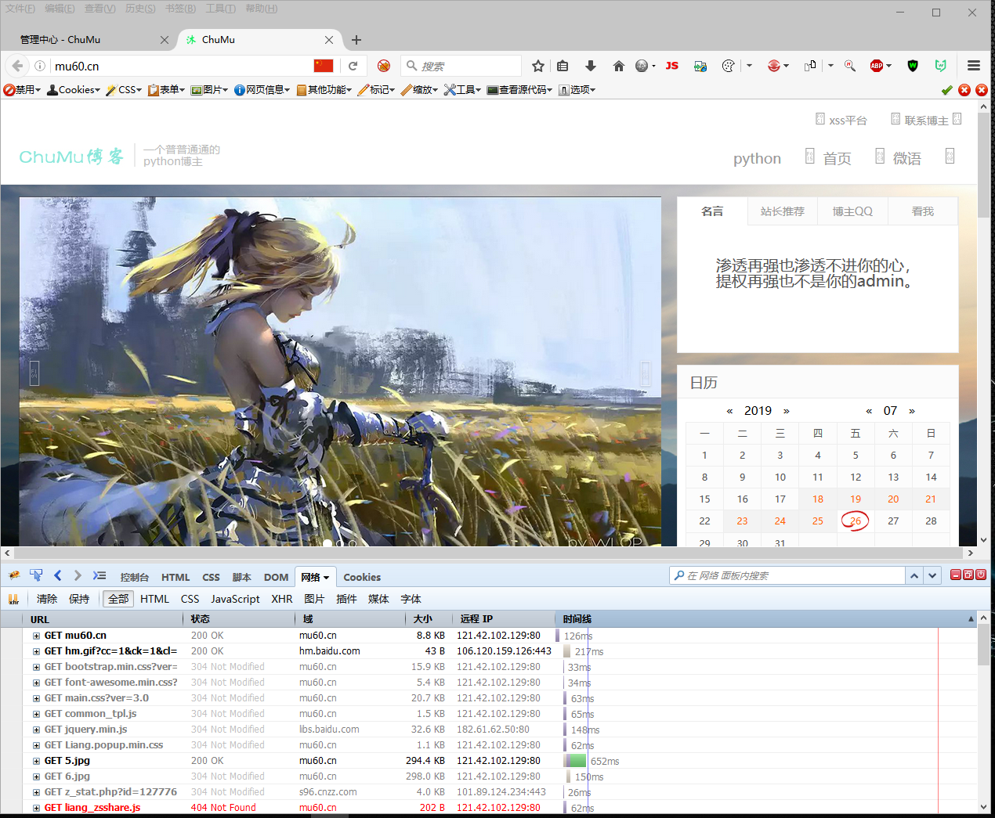
Task: Click the browser 搜索 search box
Action: 461,66
